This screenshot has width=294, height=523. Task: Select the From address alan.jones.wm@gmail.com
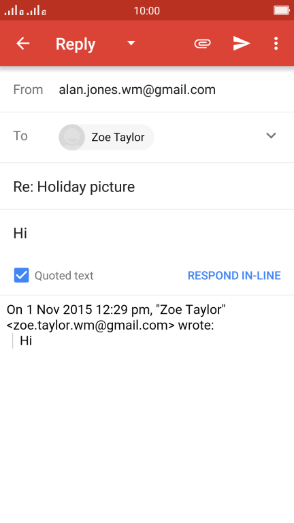[137, 90]
